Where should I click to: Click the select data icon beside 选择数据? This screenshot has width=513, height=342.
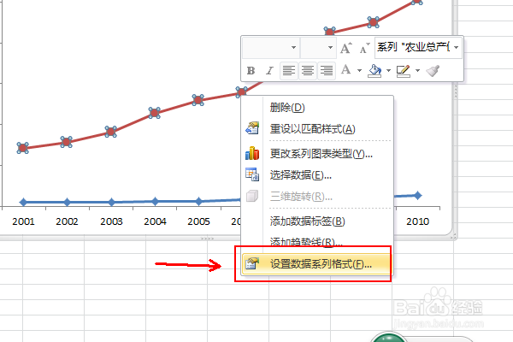252,174
